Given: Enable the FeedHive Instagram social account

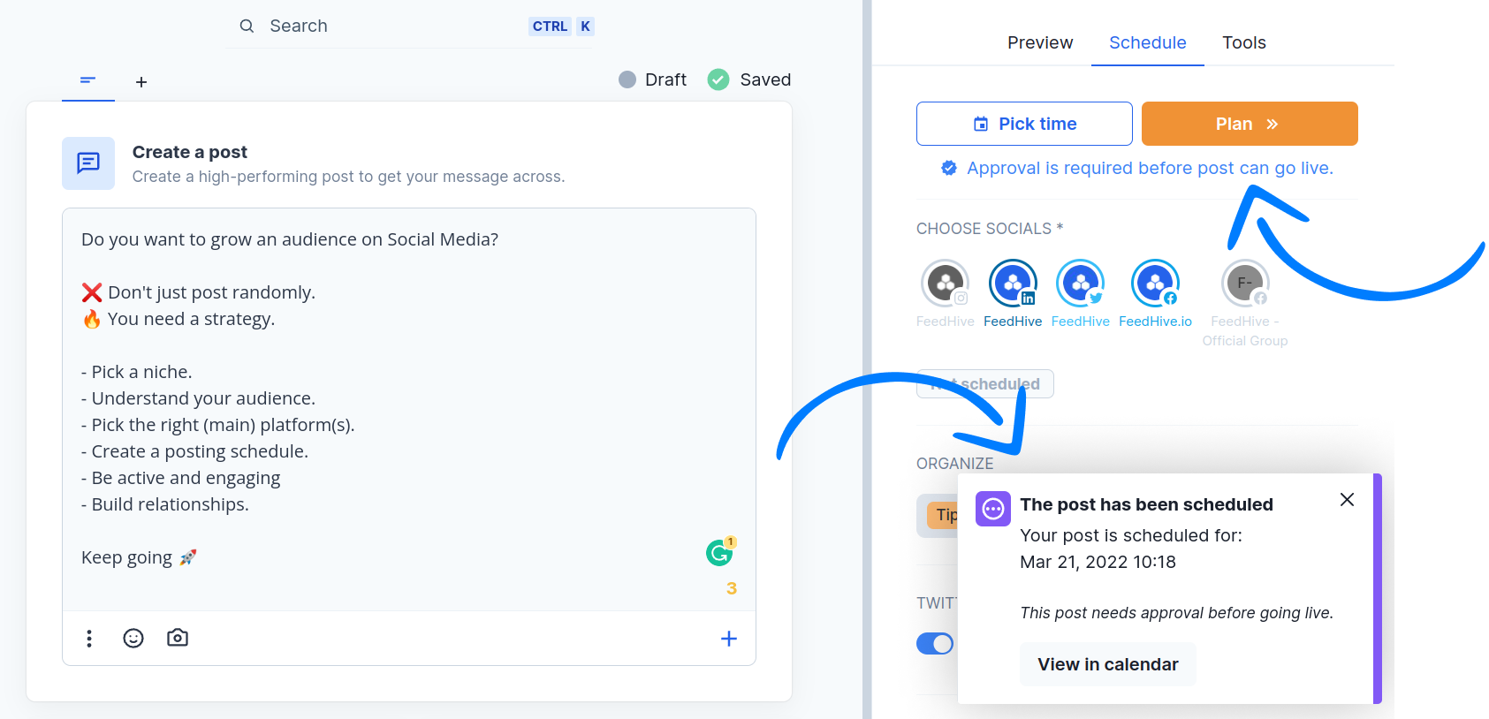Looking at the screenshot, I should [x=945, y=284].
